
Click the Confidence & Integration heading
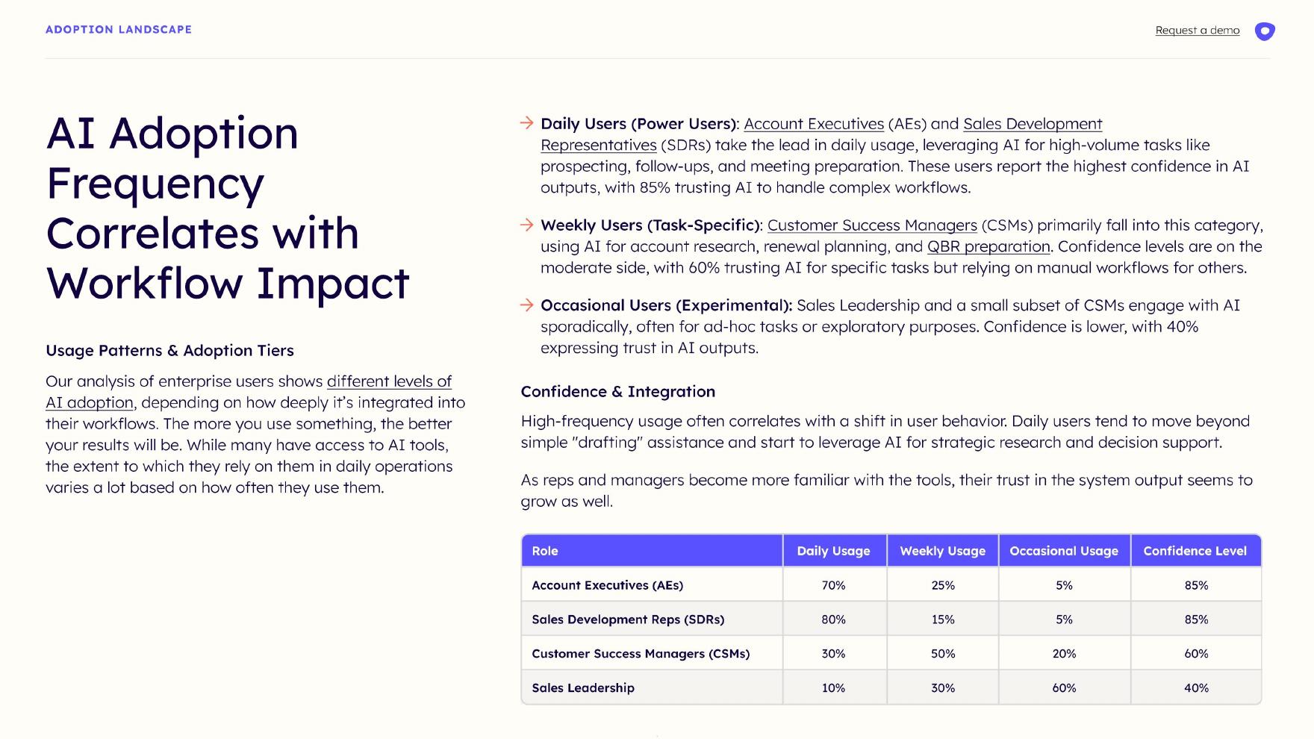[x=617, y=392]
